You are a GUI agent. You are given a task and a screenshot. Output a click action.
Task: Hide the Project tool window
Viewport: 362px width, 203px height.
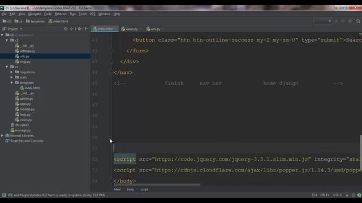click(x=87, y=29)
